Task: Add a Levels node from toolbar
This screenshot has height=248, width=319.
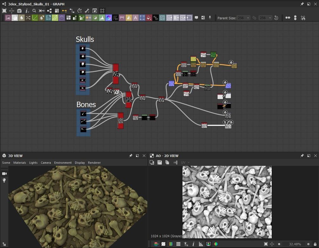Action: [x=102, y=18]
